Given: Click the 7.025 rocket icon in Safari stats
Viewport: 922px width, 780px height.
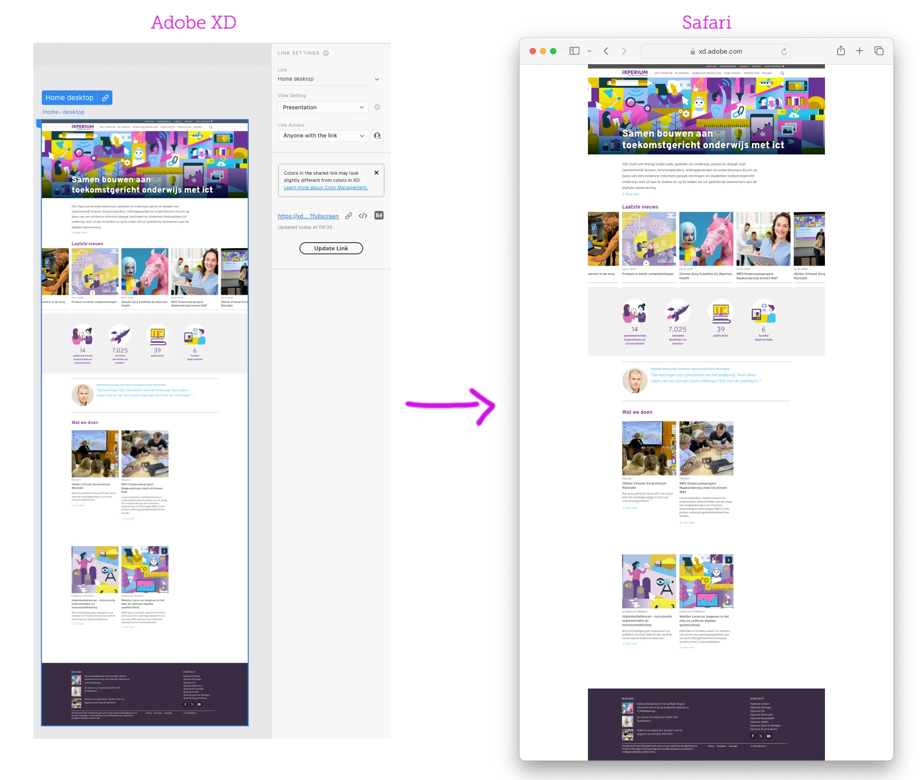Looking at the screenshot, I should (x=677, y=312).
